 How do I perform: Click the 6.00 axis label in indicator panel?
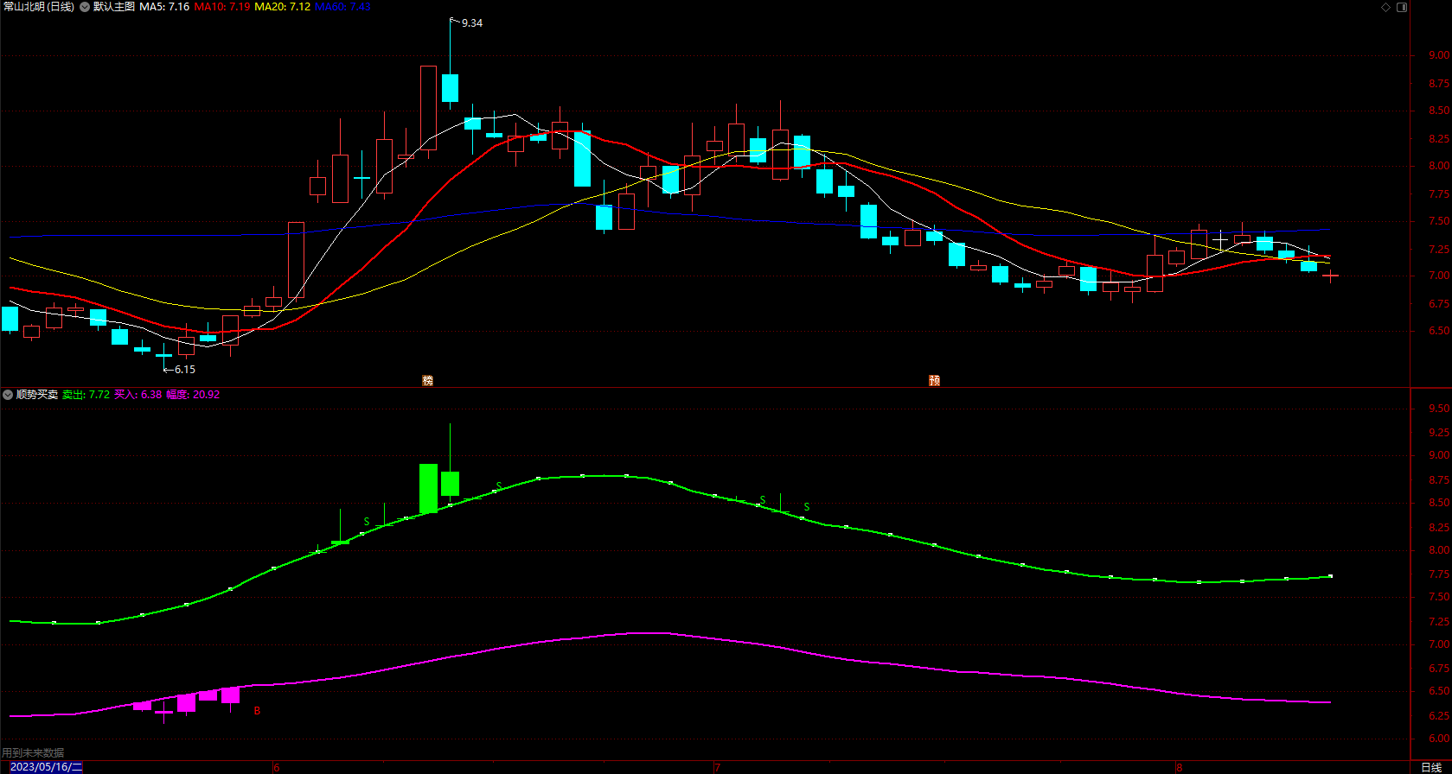point(1439,739)
